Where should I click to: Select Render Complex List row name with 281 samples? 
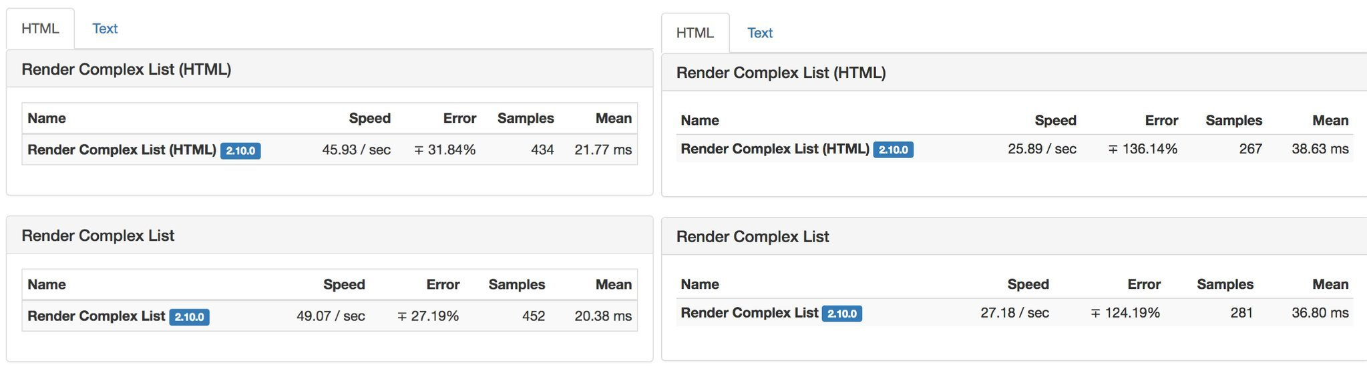coord(749,313)
